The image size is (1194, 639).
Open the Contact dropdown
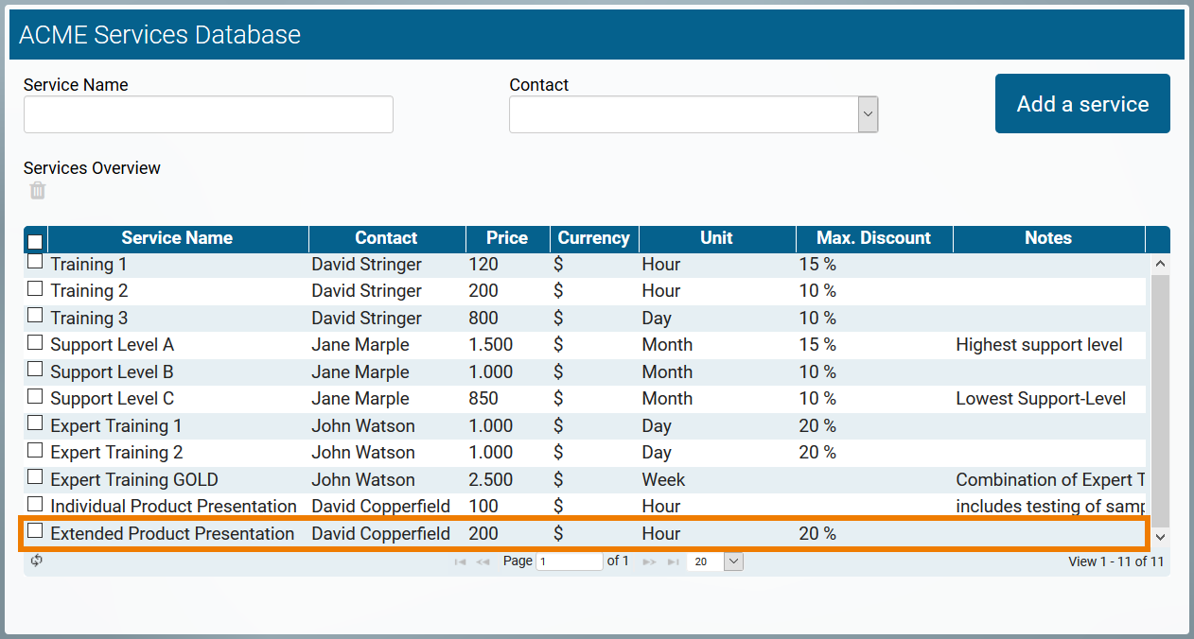pyautogui.click(x=868, y=114)
